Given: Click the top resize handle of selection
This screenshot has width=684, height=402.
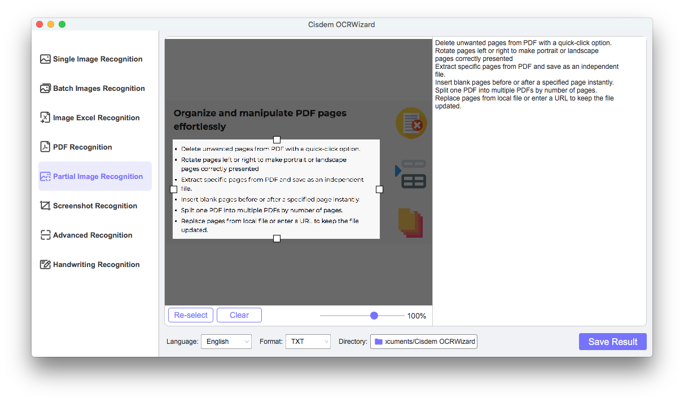Looking at the screenshot, I should (277, 139).
